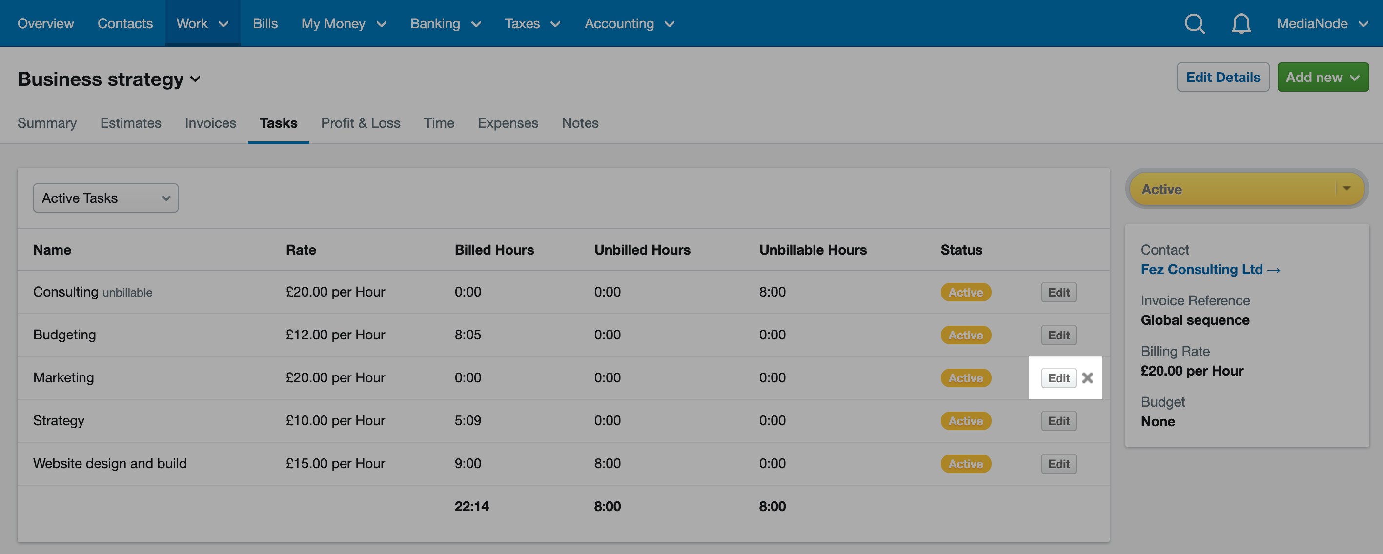Click the Active badge for Website design
This screenshot has height=554, width=1383.
point(965,464)
